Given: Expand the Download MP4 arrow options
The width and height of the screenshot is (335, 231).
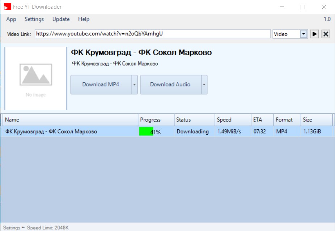Looking at the screenshot, I should (x=135, y=84).
